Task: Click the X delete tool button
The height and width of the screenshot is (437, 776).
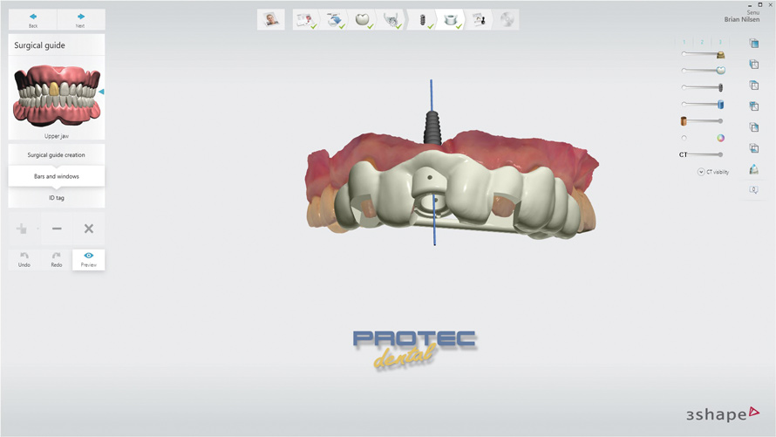Action: click(88, 229)
